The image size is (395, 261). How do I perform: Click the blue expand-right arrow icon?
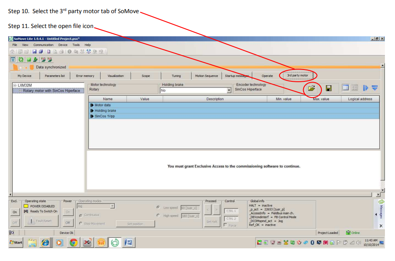coord(366,88)
